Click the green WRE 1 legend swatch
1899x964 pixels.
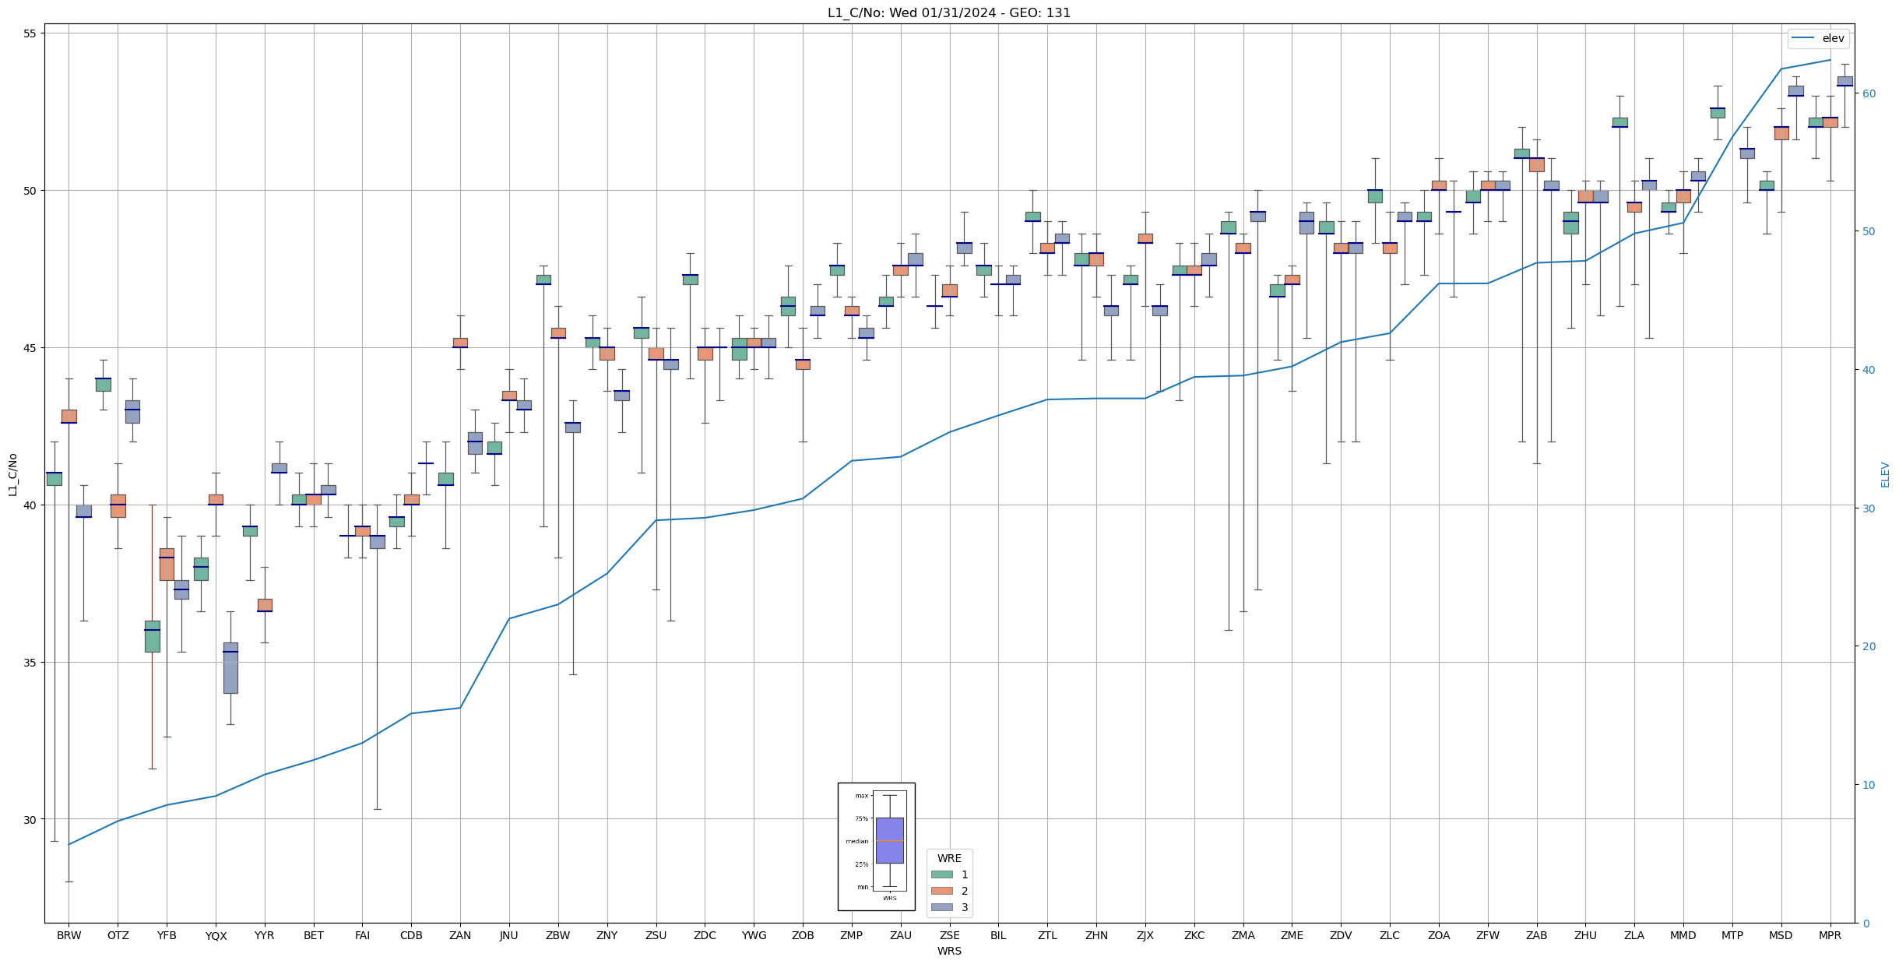point(941,874)
